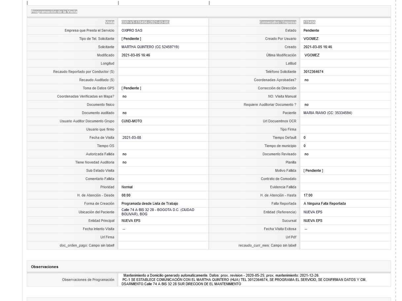Image resolution: width=402 pixels, height=301 pixels.
Task: Click Solicitante MARTHA QUINTERO value
Action: pos(150,47)
